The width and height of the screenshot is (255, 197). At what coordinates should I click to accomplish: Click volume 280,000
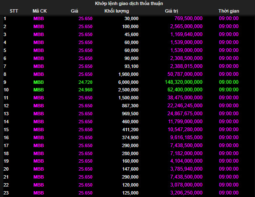pos(130,153)
